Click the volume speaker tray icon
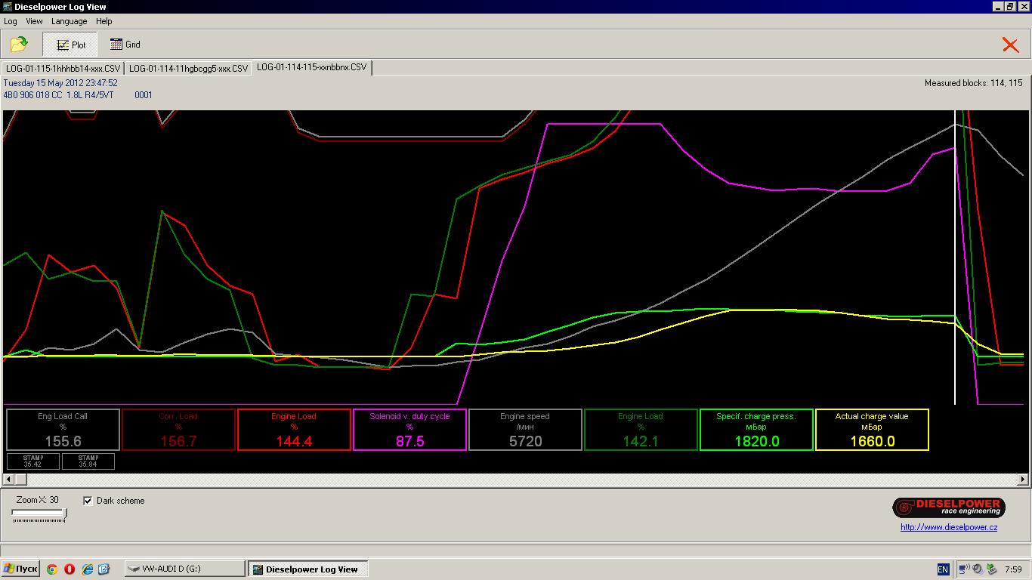 point(977,569)
